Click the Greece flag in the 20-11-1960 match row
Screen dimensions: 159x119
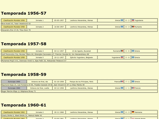point(122,112)
